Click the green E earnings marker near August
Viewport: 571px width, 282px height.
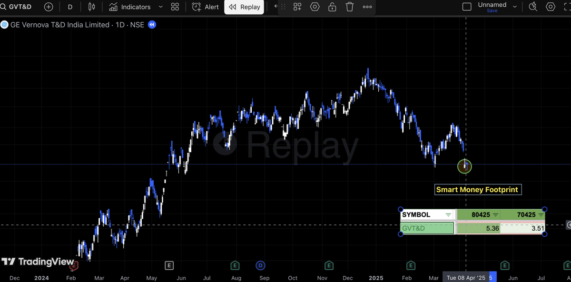(x=235, y=265)
